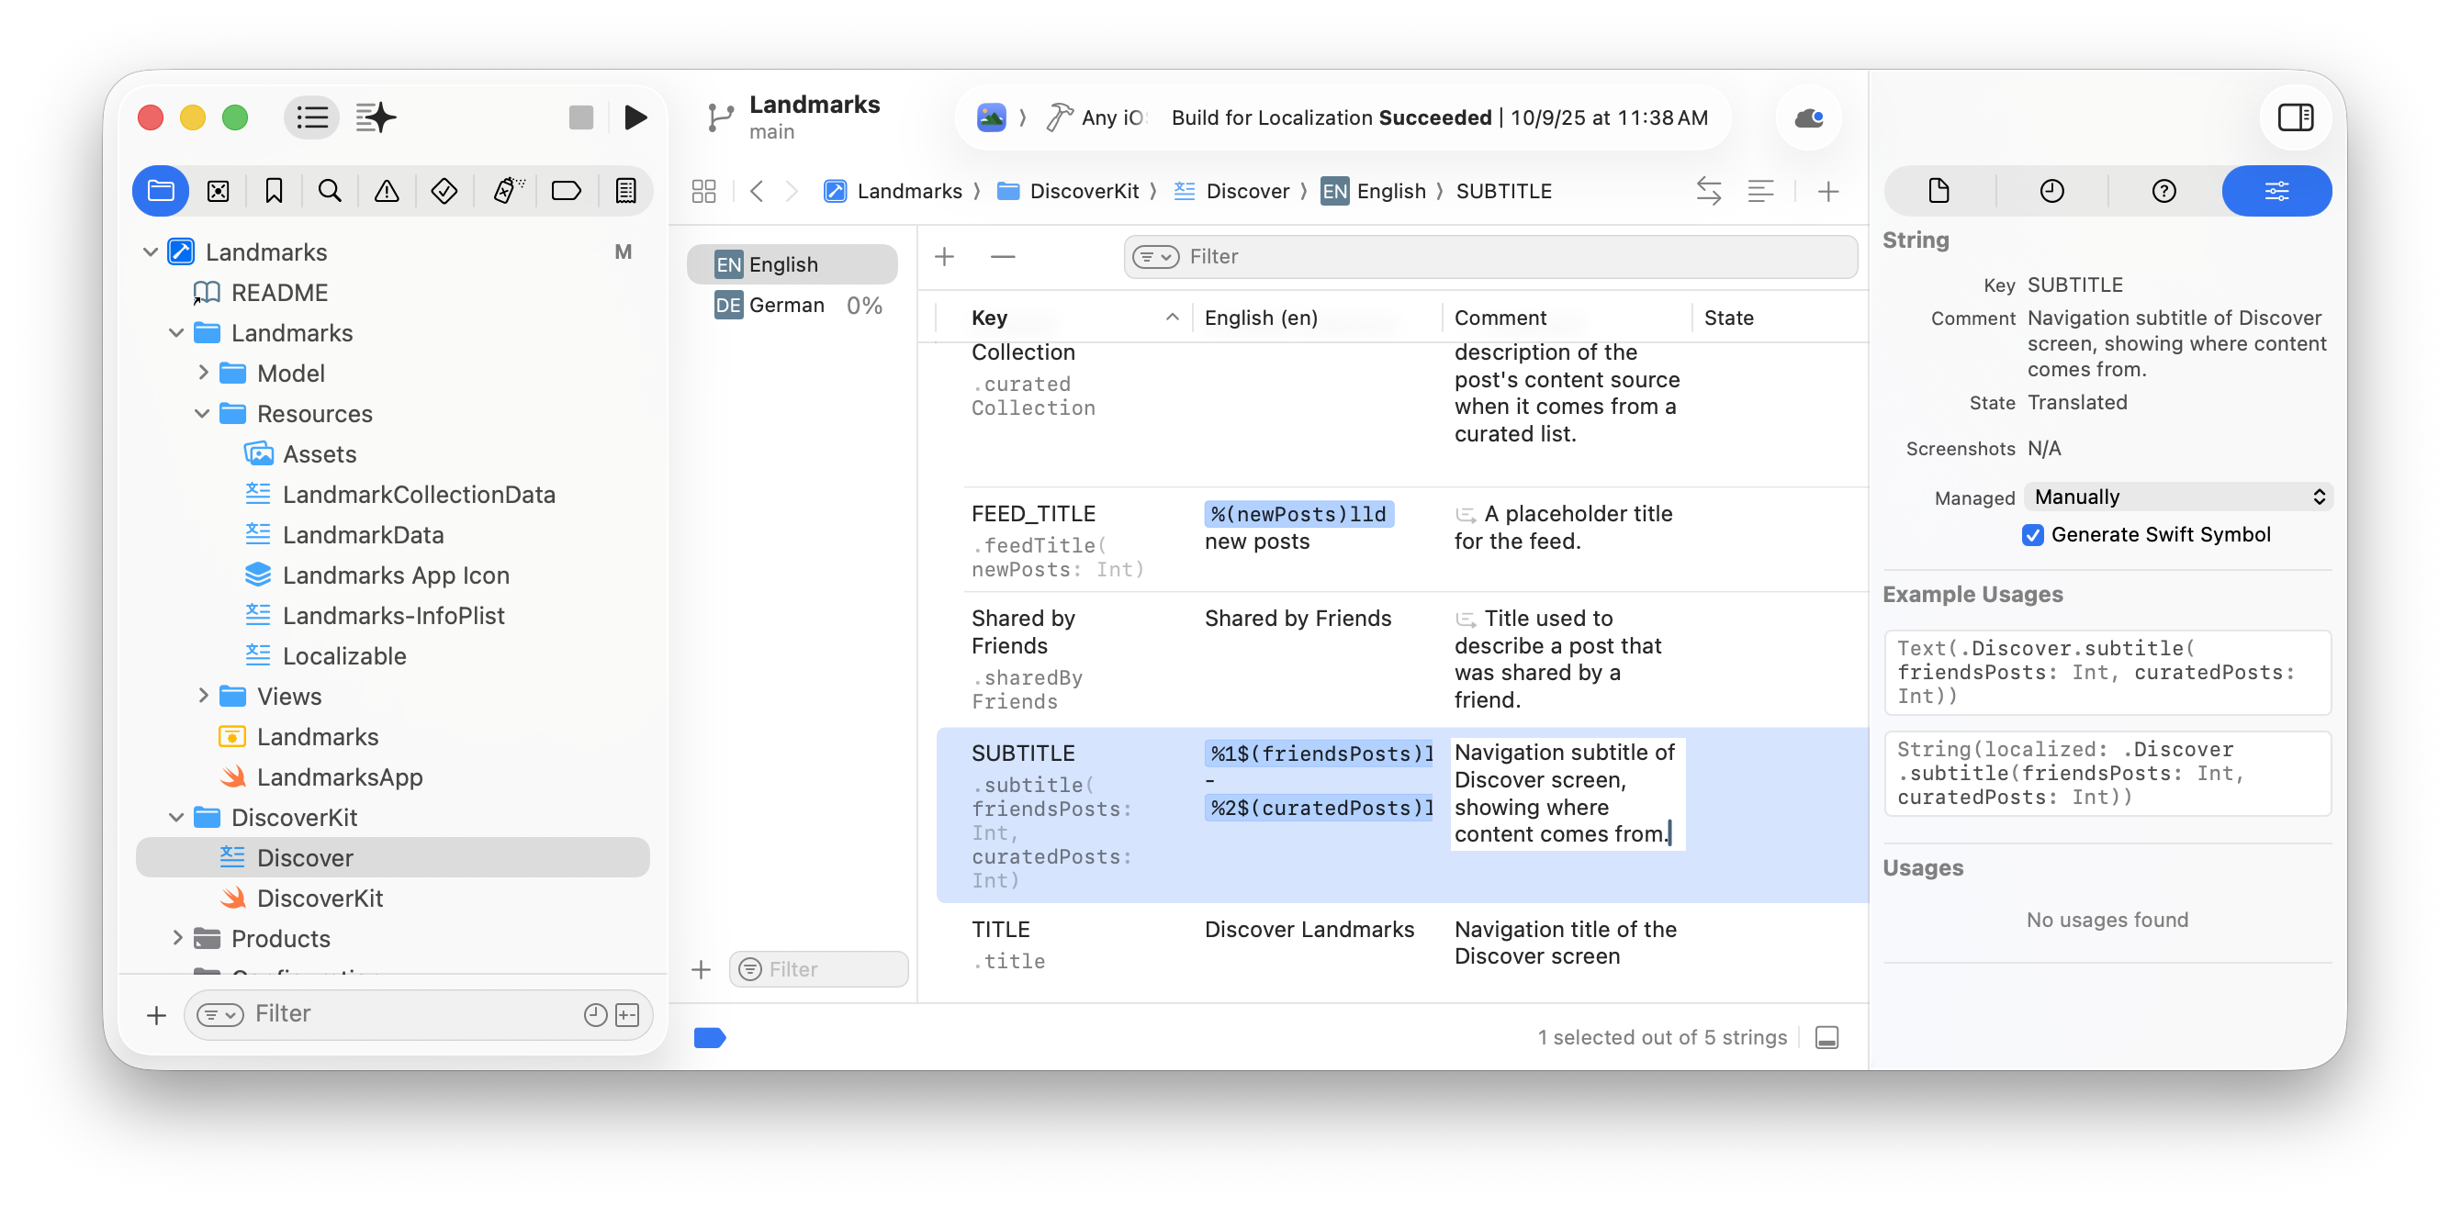Go back with the editor back arrow
This screenshot has width=2450, height=1206.
coord(756,191)
